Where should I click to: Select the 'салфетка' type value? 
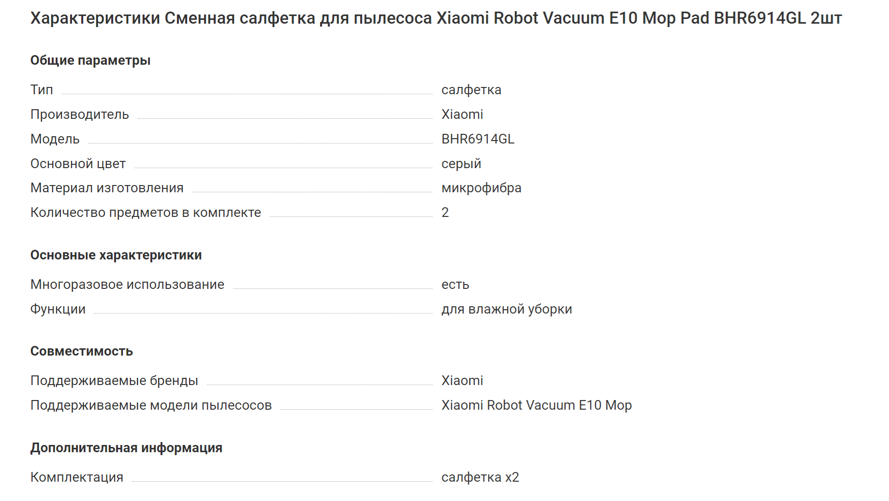[471, 90]
